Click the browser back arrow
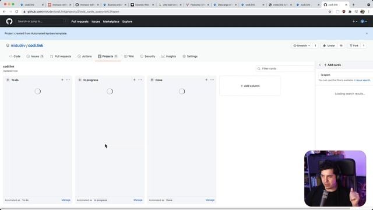 click(x=4, y=12)
